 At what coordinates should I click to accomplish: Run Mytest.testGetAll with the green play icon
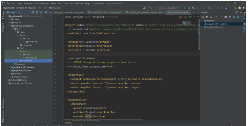coord(185,8)
